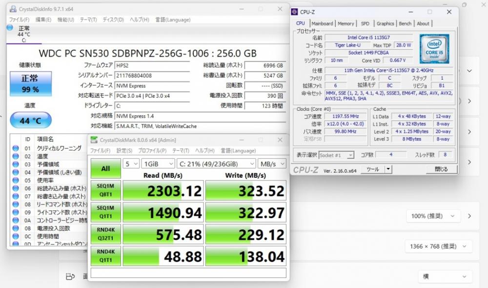Click the 正常 99% health status box
The height and width of the screenshot is (288, 488).
[30, 84]
